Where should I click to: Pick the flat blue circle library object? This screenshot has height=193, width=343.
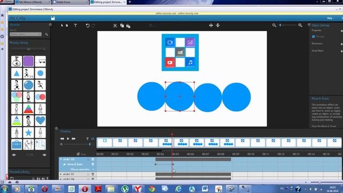coord(40,73)
